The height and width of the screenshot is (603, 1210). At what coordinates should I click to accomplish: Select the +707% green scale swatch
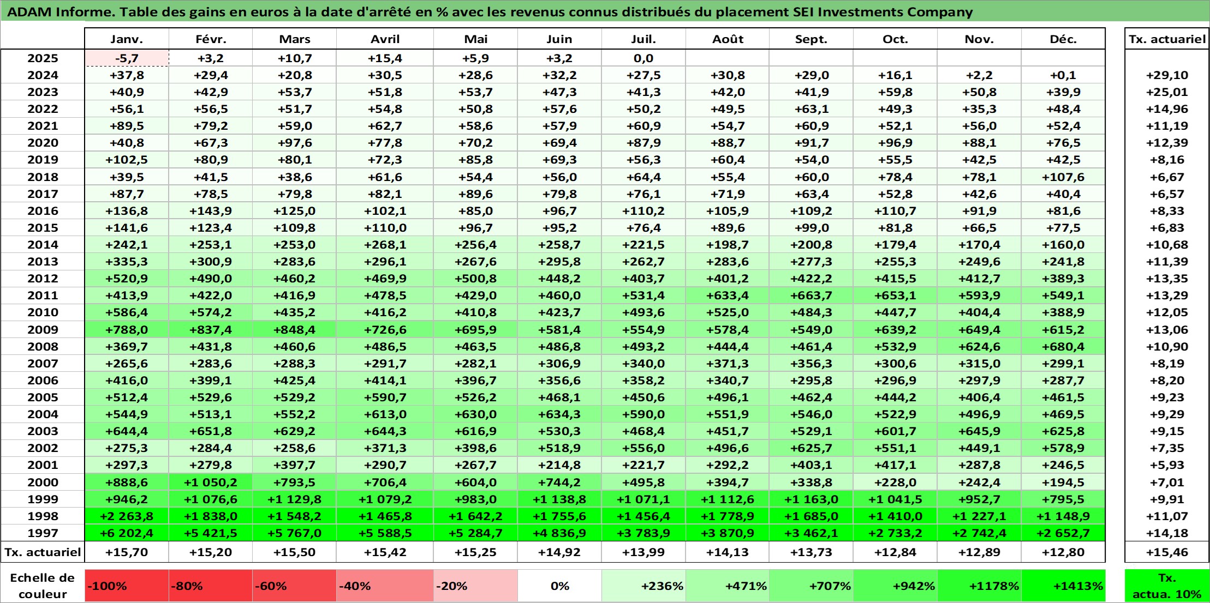pyautogui.click(x=812, y=586)
